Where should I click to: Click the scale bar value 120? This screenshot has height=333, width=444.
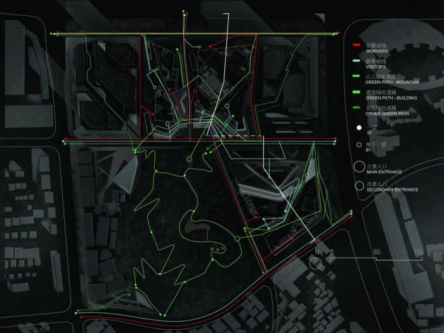(419, 252)
